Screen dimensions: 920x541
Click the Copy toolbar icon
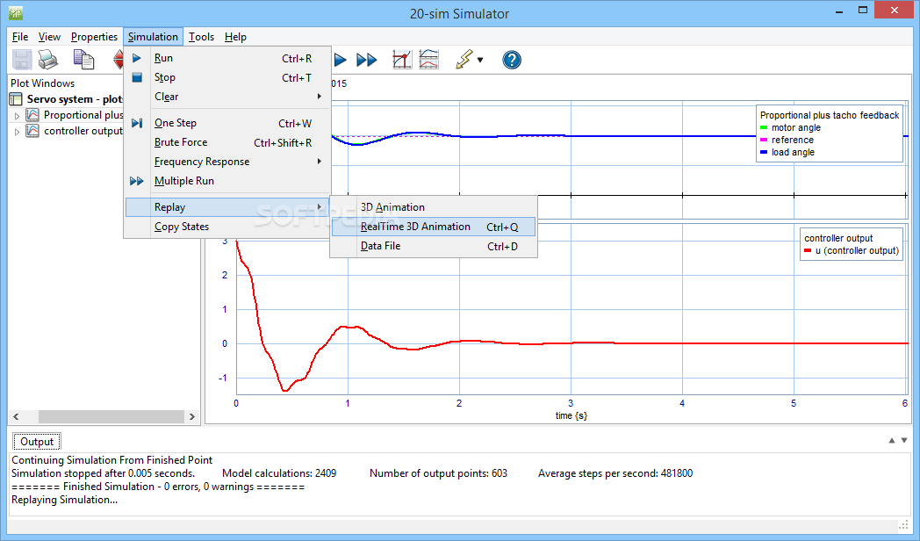point(83,59)
